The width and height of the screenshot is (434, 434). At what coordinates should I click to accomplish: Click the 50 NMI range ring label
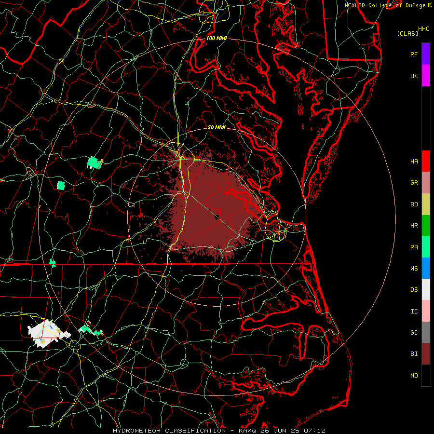click(217, 127)
